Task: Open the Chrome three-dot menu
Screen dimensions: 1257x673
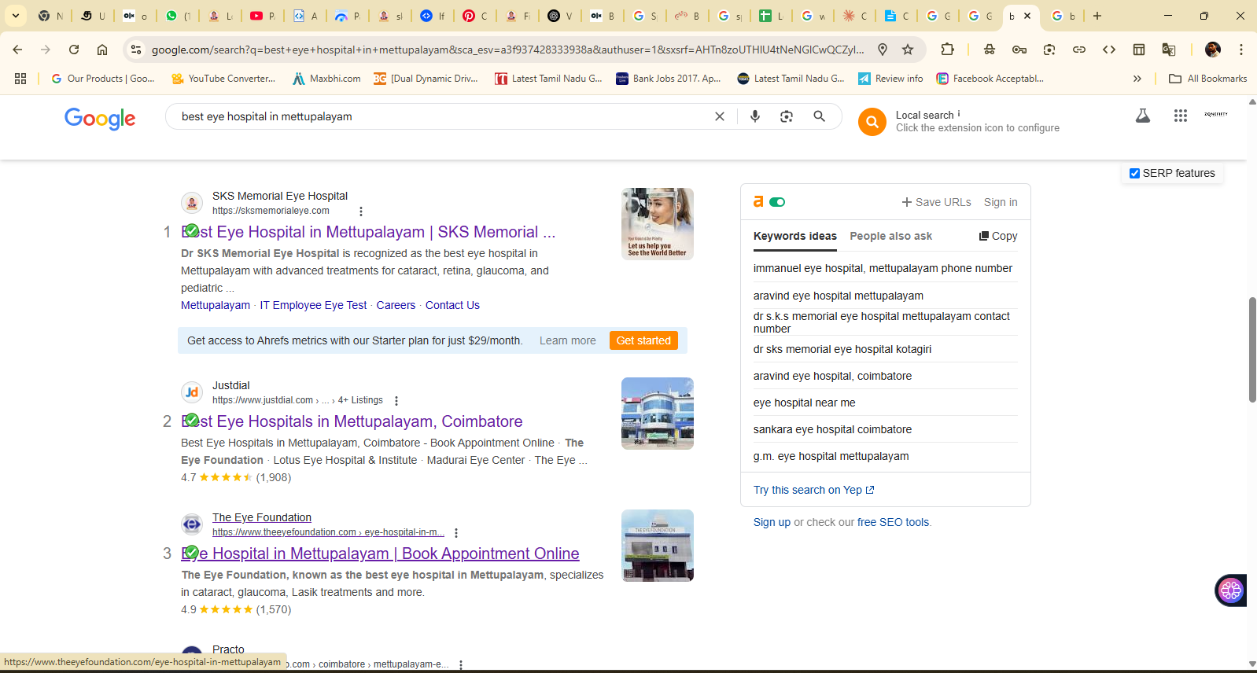Action: coord(1241,50)
